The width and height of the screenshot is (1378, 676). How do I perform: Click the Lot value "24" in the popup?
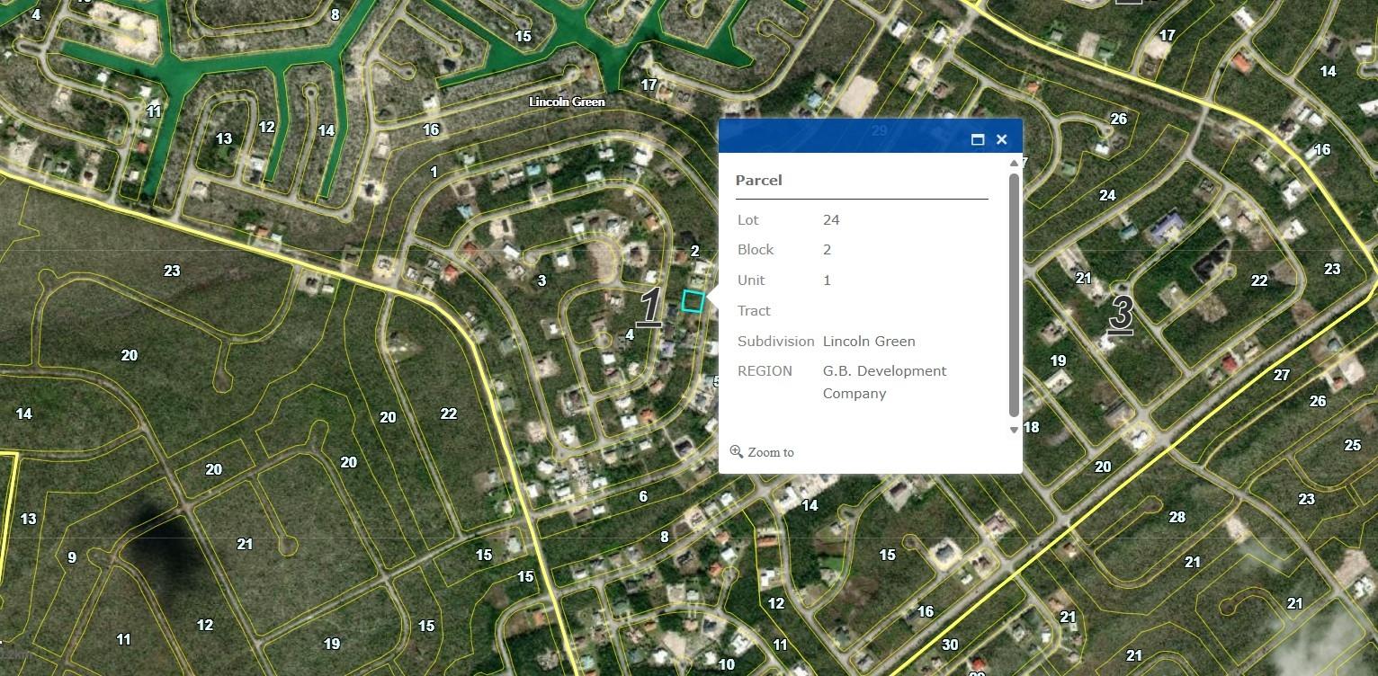831,219
